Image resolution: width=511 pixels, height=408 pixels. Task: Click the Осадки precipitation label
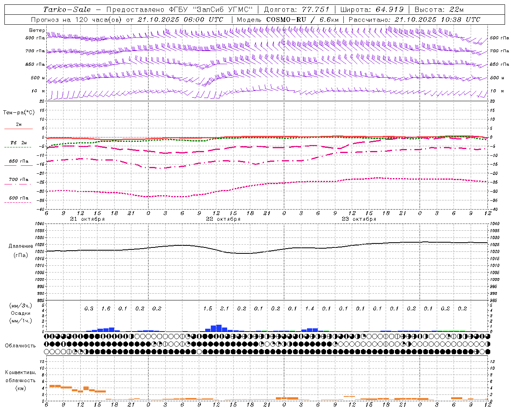pyautogui.click(x=21, y=313)
